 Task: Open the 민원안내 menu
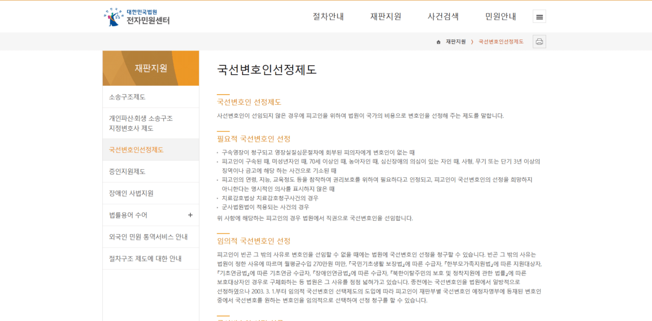click(x=500, y=16)
